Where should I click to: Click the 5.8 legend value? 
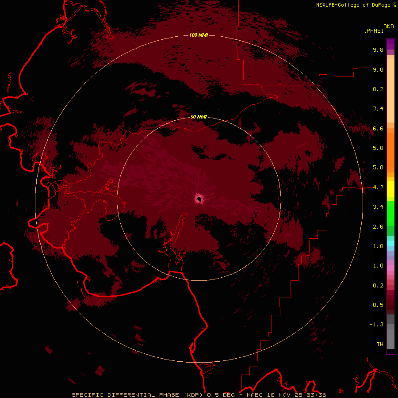click(x=378, y=148)
